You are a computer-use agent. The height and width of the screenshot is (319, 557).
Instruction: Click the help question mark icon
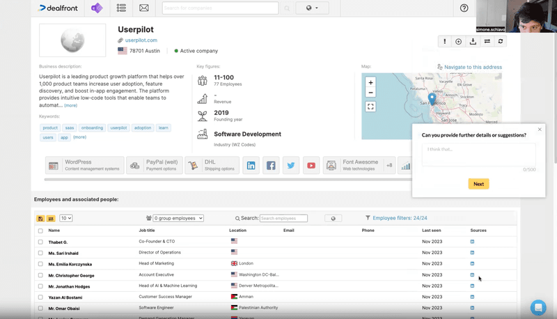click(464, 8)
